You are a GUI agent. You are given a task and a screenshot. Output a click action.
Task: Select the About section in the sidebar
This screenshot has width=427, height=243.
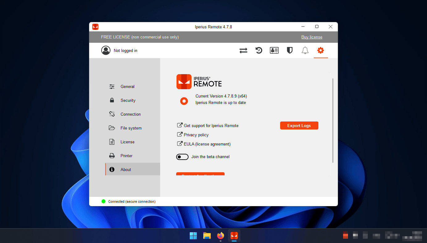[133, 169]
